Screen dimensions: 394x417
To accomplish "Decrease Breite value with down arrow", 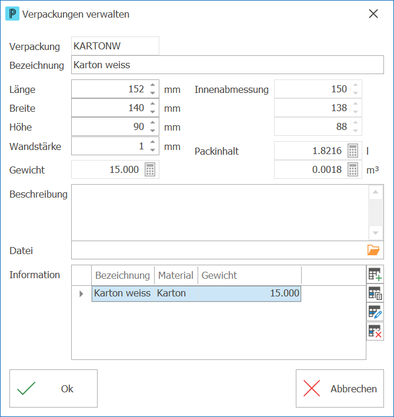I will point(152,112).
